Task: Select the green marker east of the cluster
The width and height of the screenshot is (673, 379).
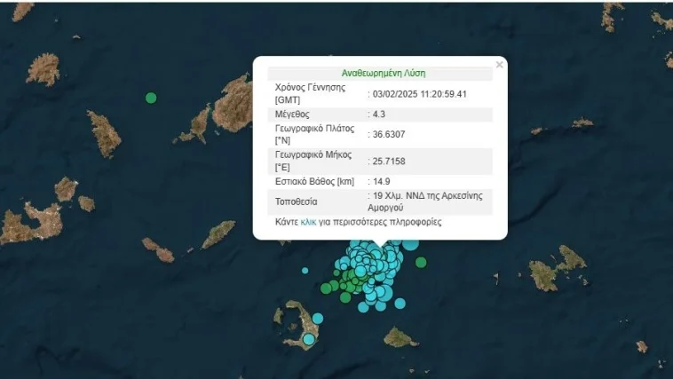Action: click(x=421, y=262)
